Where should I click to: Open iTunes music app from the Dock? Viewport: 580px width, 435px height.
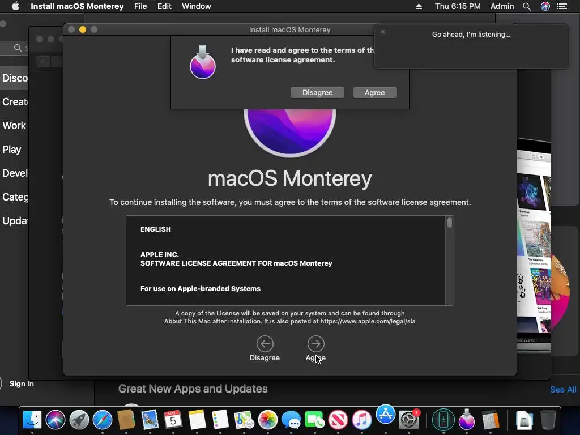click(362, 421)
